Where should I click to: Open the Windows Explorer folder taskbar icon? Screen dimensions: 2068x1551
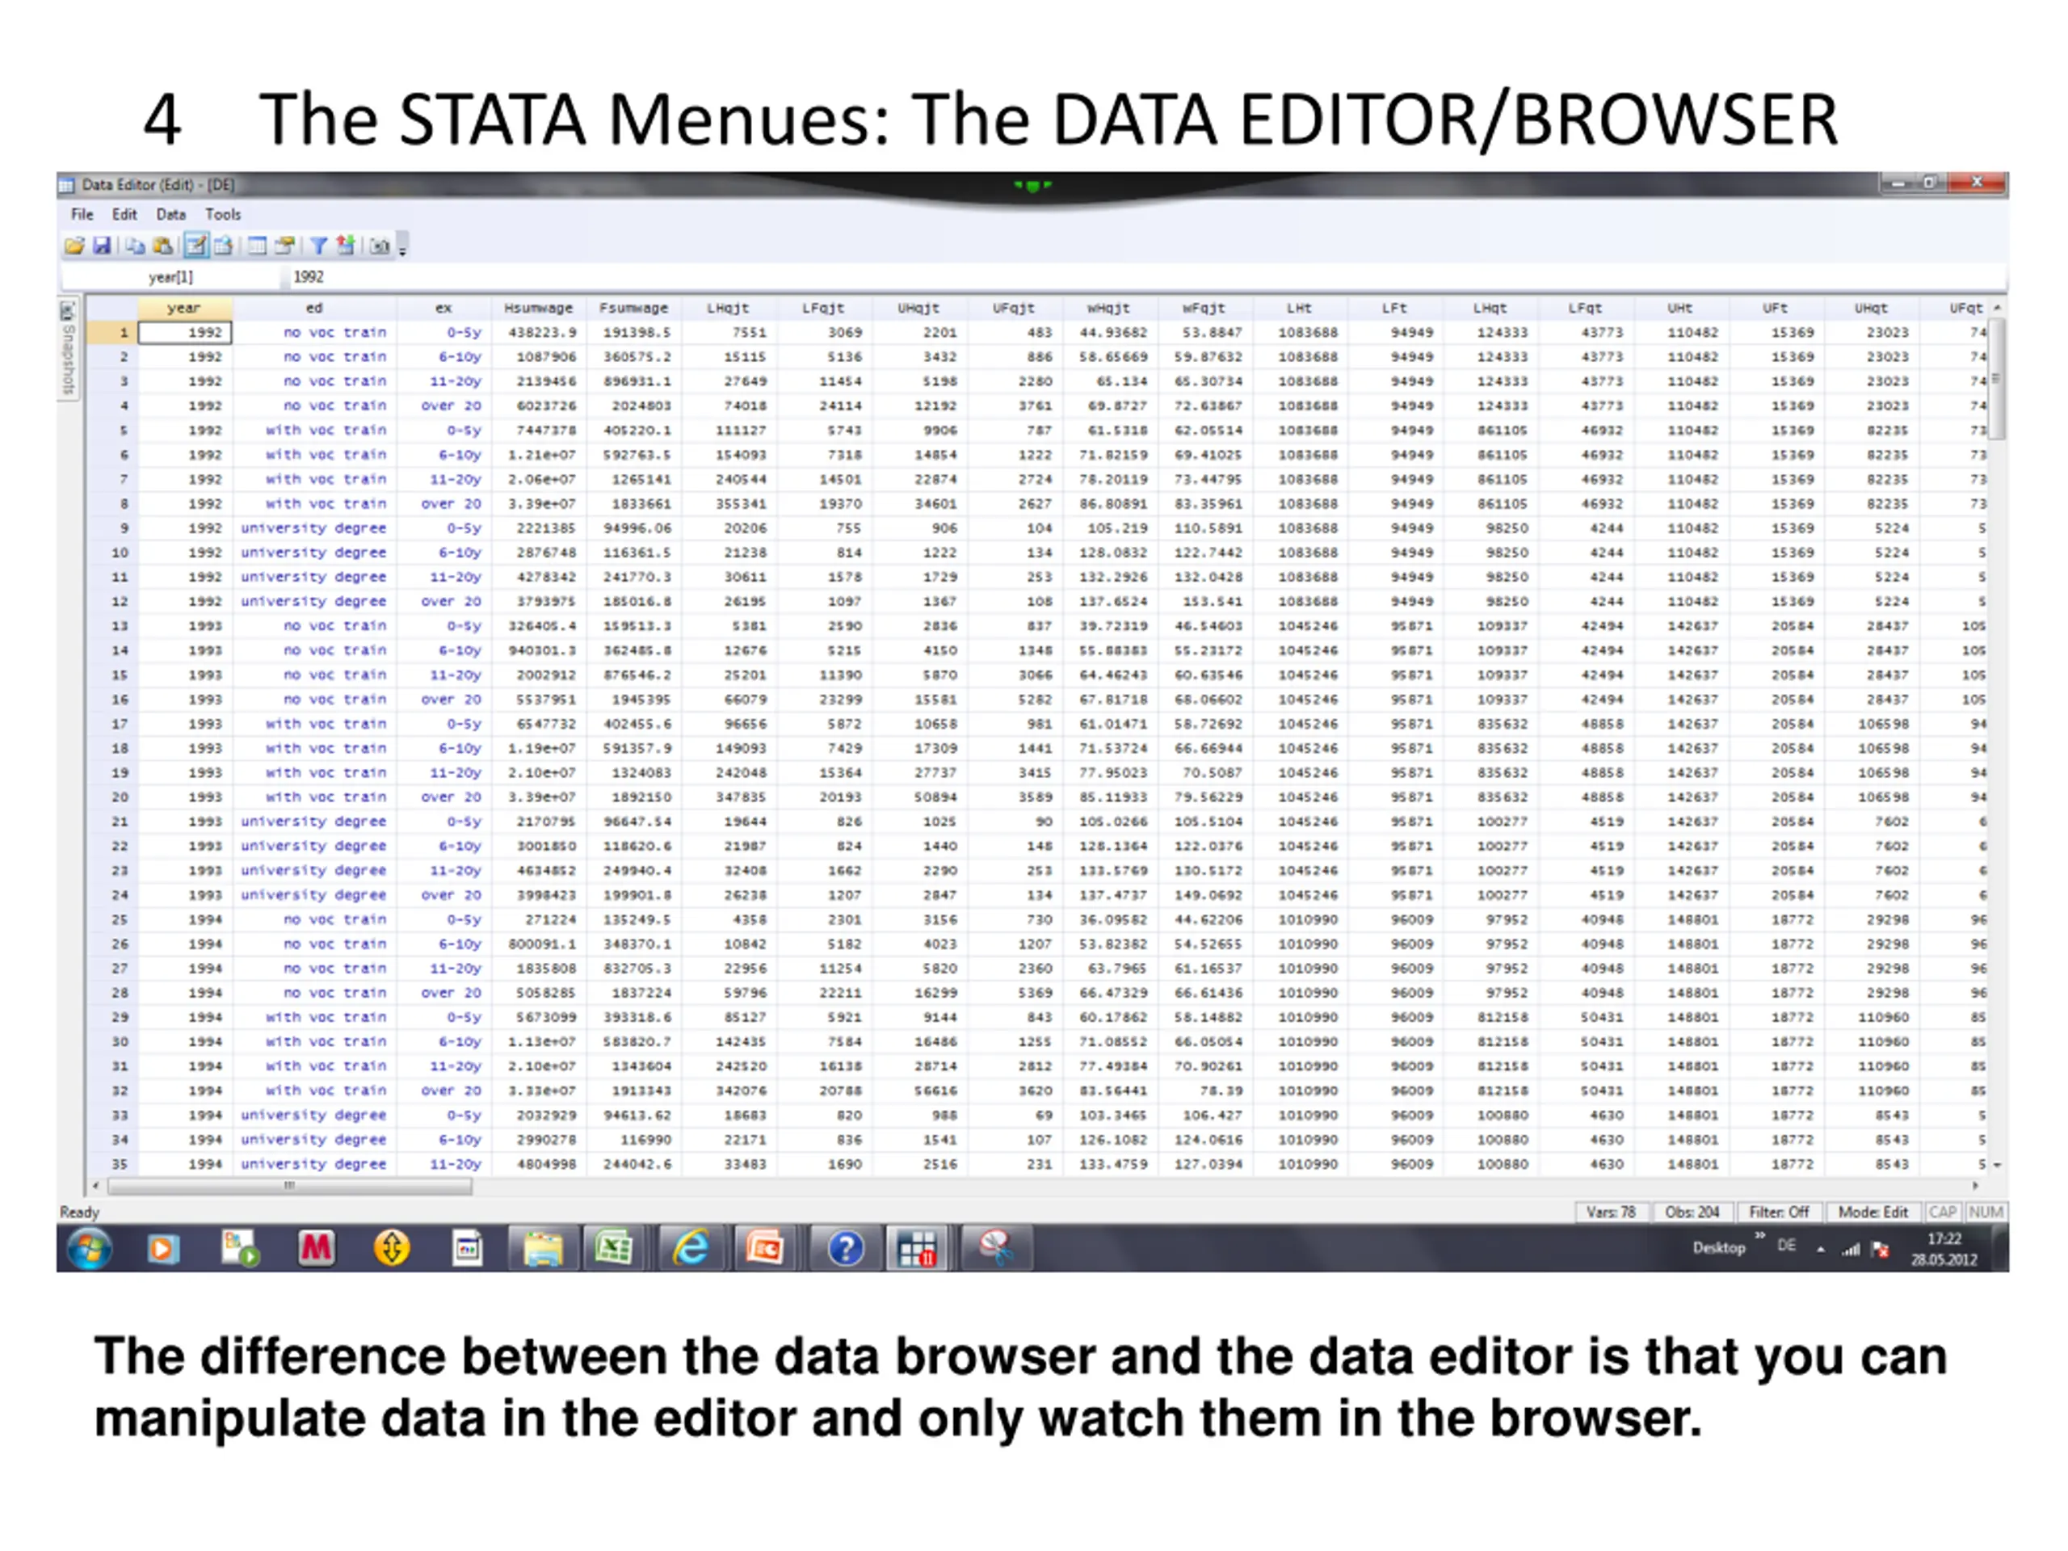[542, 1248]
